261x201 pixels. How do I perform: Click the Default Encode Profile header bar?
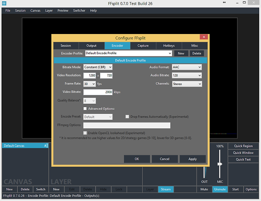130,60
